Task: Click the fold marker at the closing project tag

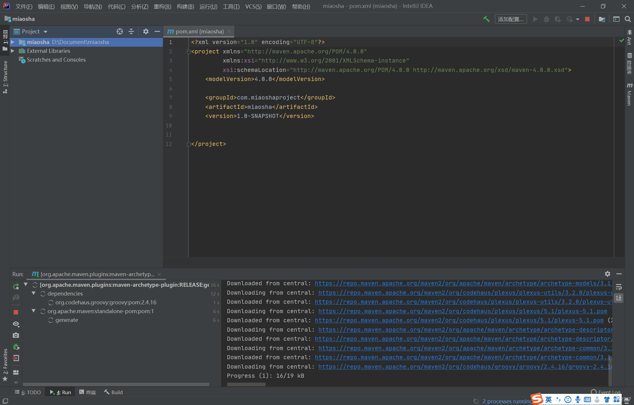Action: pyautogui.click(x=189, y=144)
